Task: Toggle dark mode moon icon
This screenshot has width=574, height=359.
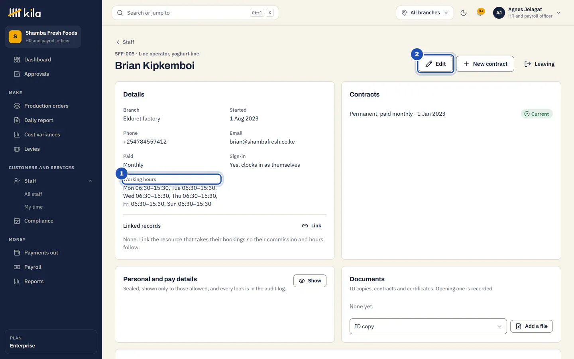Action: (464, 13)
